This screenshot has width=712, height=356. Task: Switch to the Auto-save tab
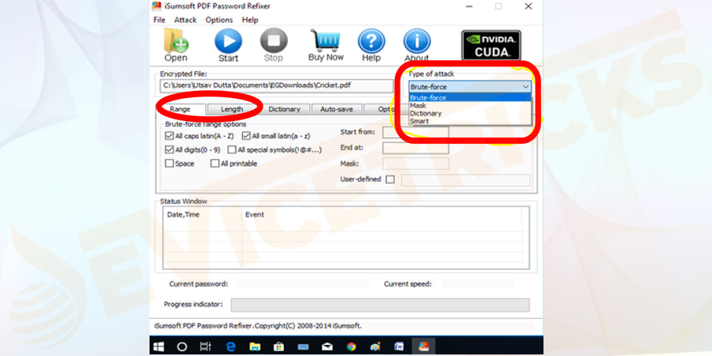pyautogui.click(x=336, y=109)
